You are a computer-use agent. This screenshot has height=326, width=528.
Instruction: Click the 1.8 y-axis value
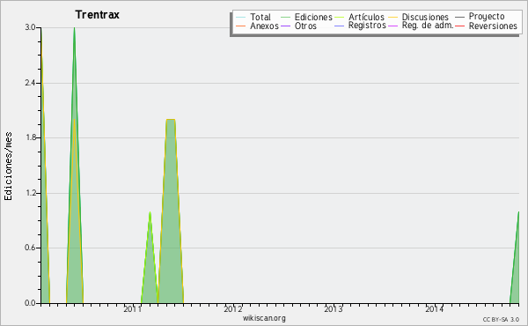[x=30, y=137]
